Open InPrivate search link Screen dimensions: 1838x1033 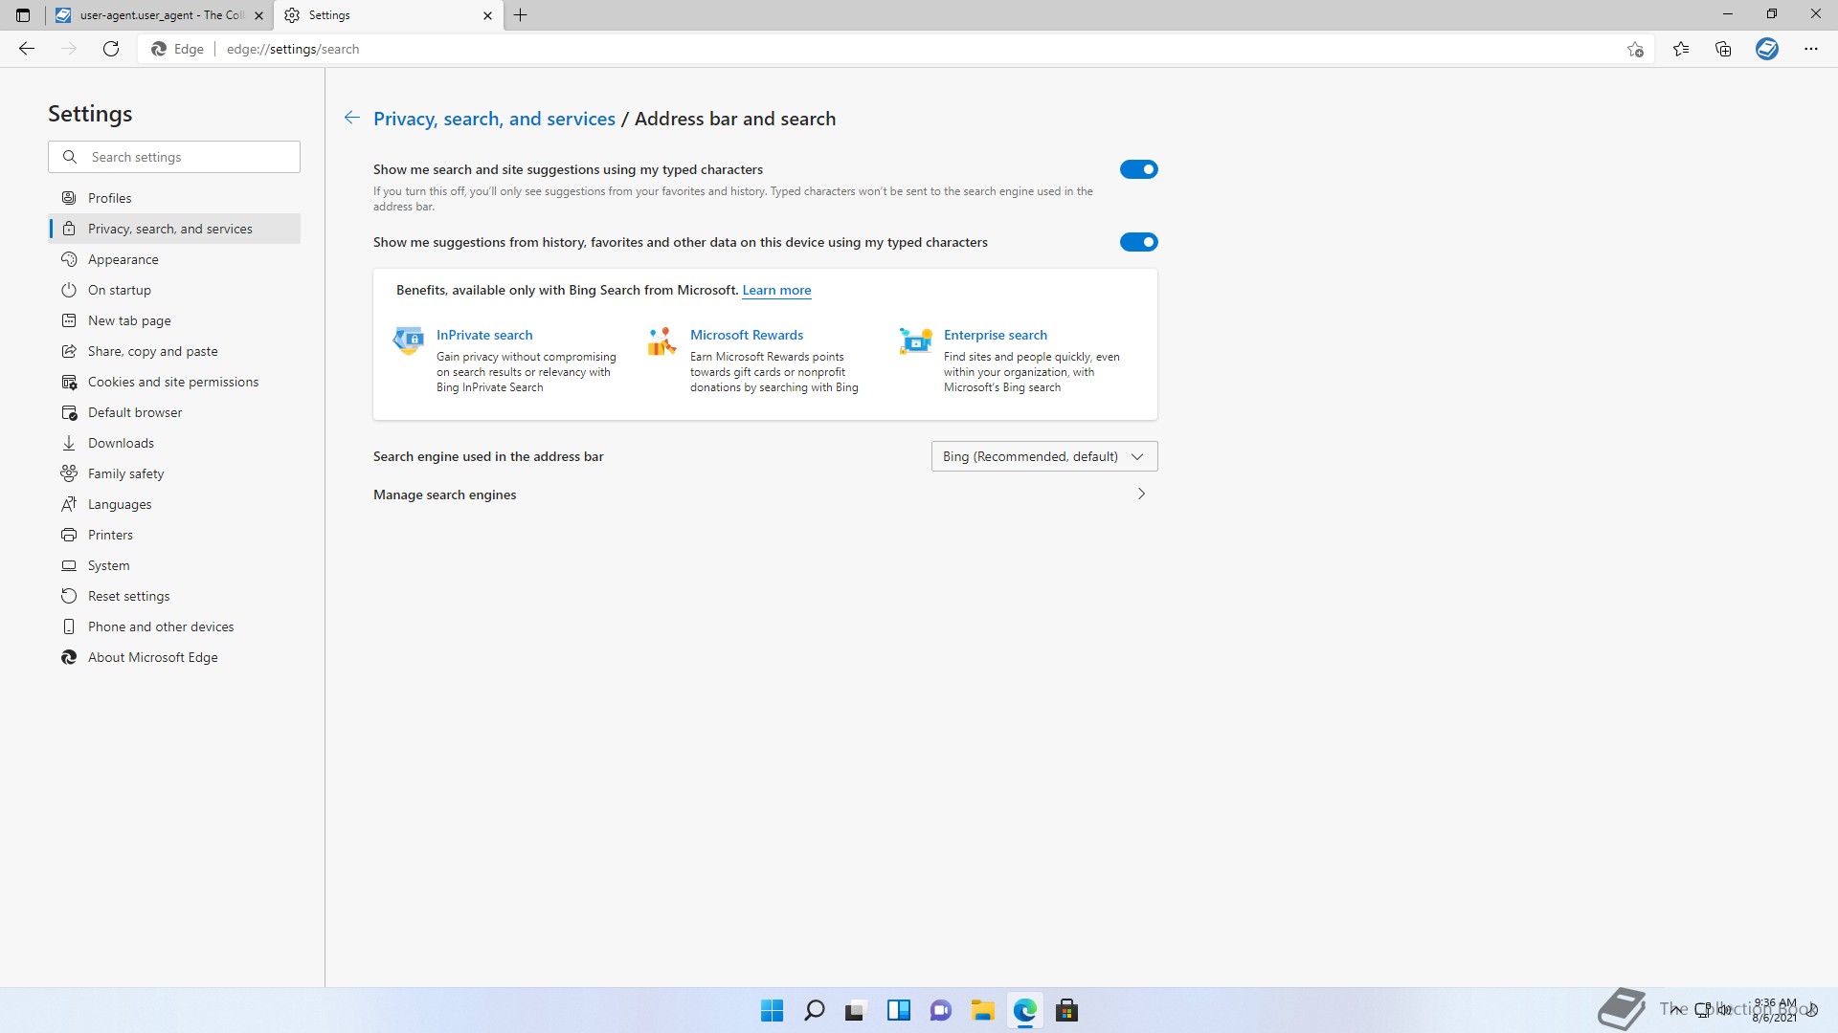point(484,335)
